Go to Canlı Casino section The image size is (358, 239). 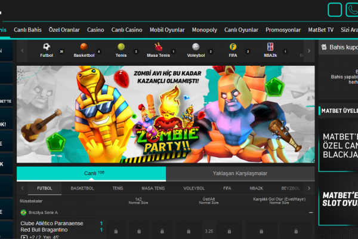click(126, 30)
